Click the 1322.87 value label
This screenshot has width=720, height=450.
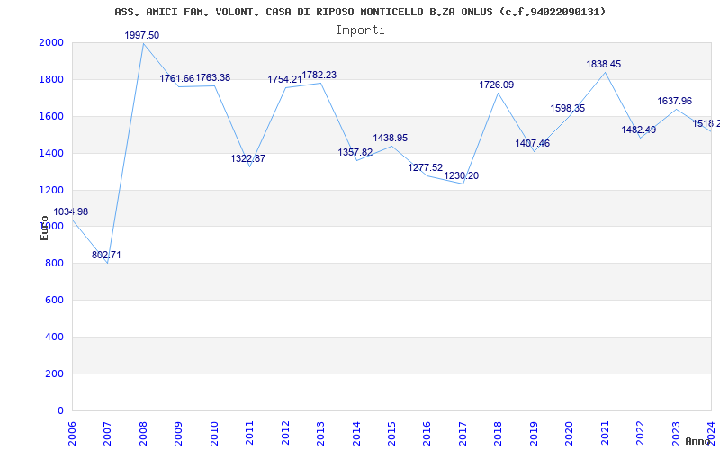[247, 159]
